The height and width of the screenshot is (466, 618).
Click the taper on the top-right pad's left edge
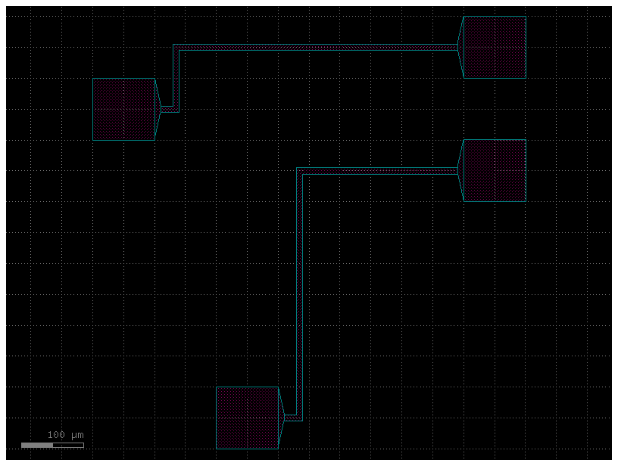[460, 47]
